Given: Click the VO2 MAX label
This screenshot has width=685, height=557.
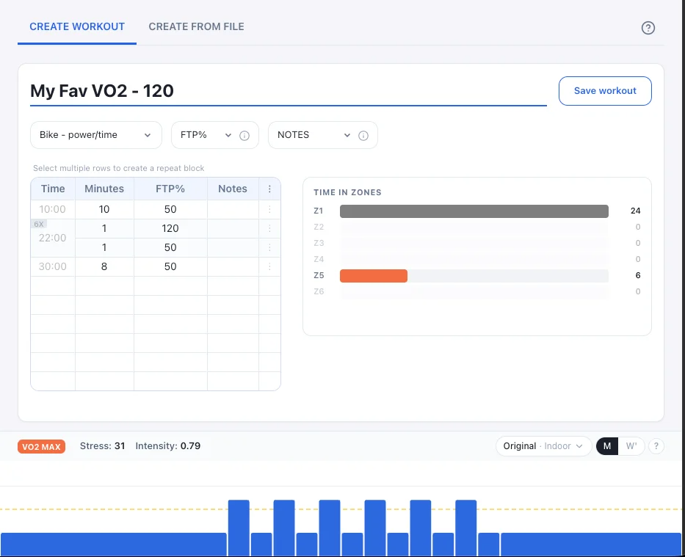Looking at the screenshot, I should point(41,445).
